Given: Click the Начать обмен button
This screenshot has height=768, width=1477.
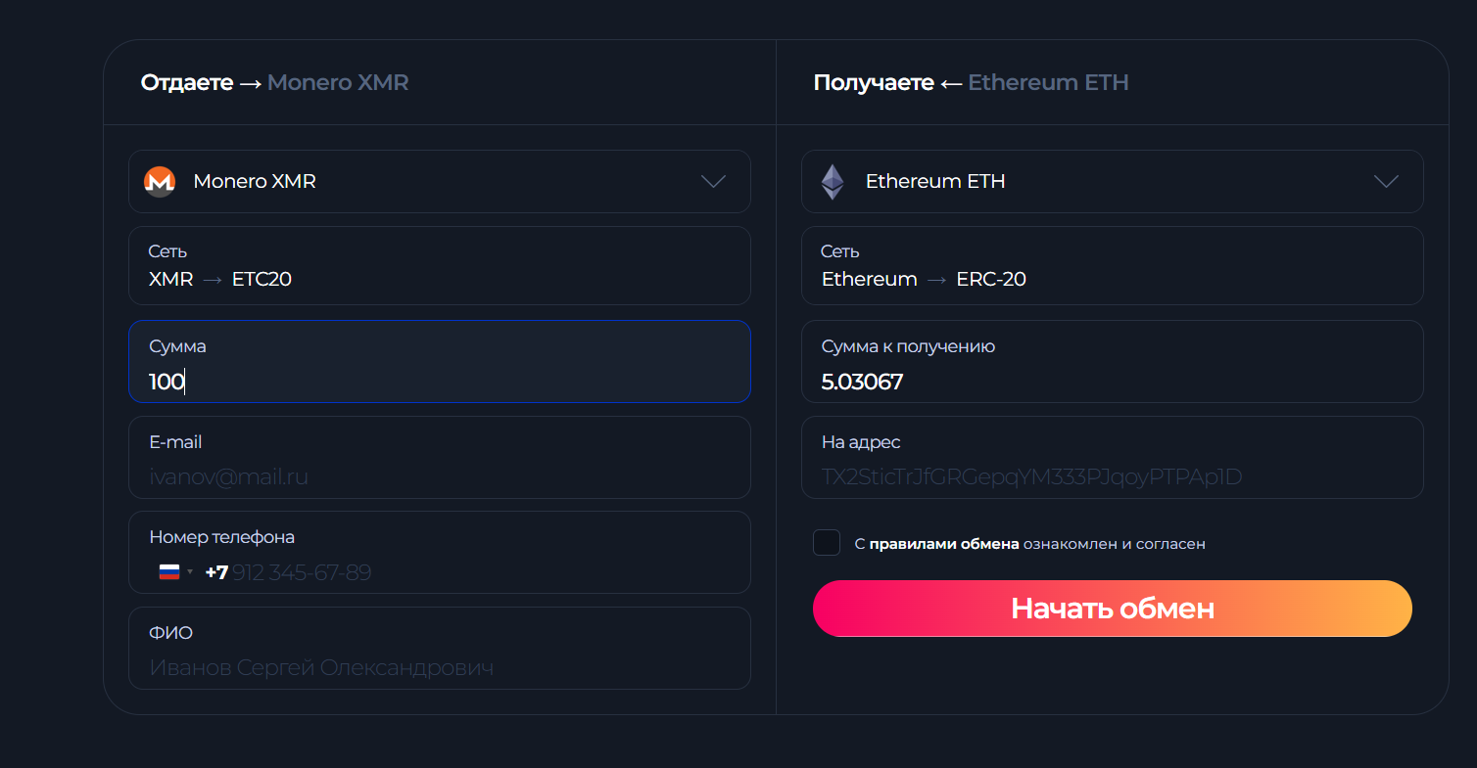Looking at the screenshot, I should tap(1113, 609).
